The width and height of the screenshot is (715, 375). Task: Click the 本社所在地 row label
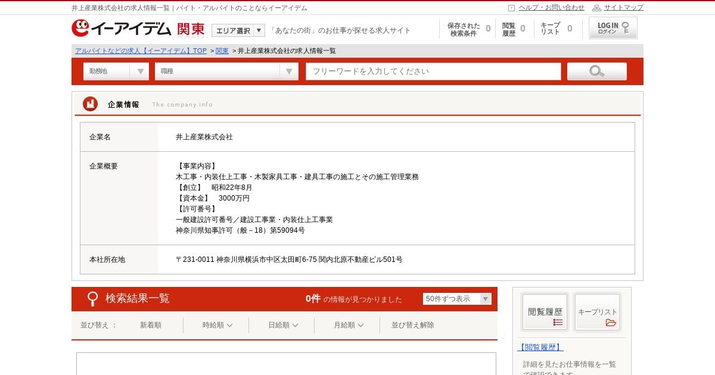(107, 260)
